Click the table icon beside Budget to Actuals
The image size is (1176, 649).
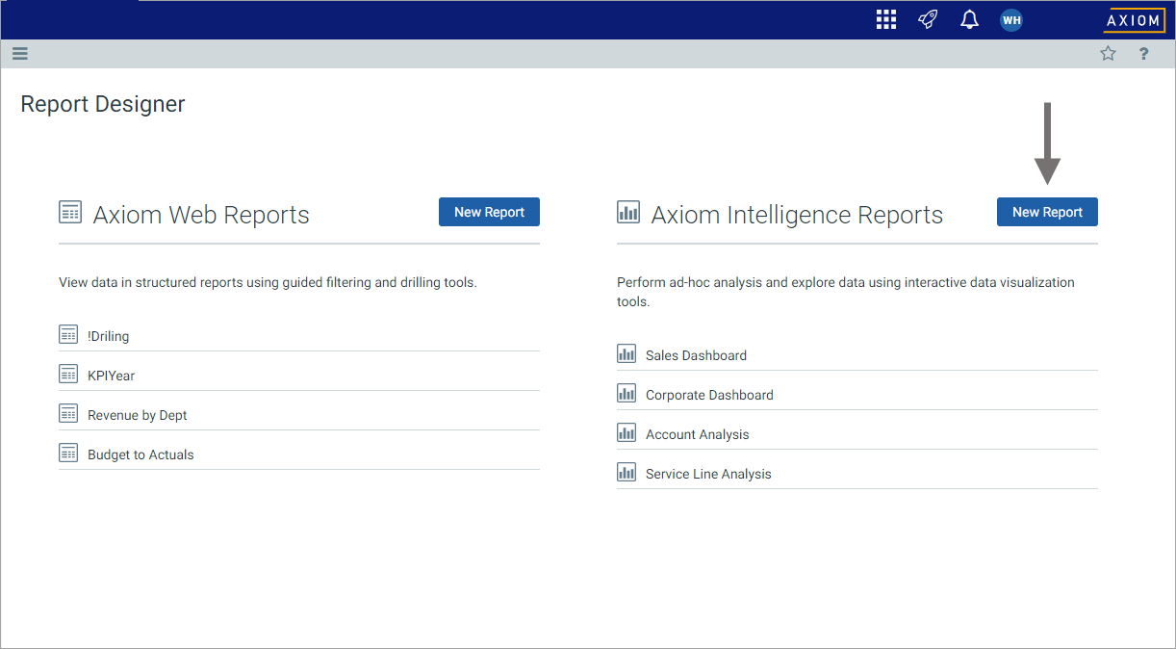click(x=68, y=453)
